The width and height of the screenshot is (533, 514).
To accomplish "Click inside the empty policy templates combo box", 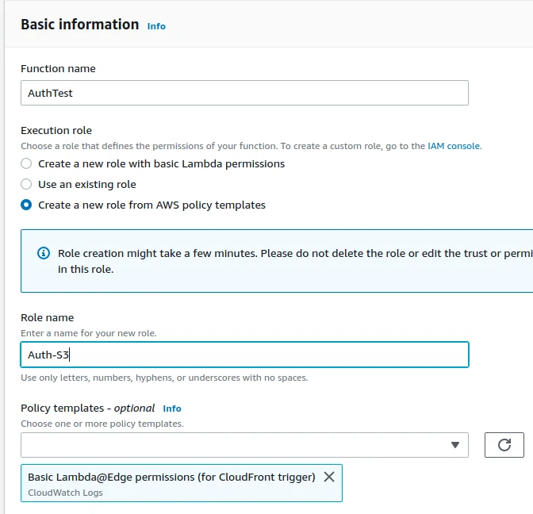I will (230, 445).
